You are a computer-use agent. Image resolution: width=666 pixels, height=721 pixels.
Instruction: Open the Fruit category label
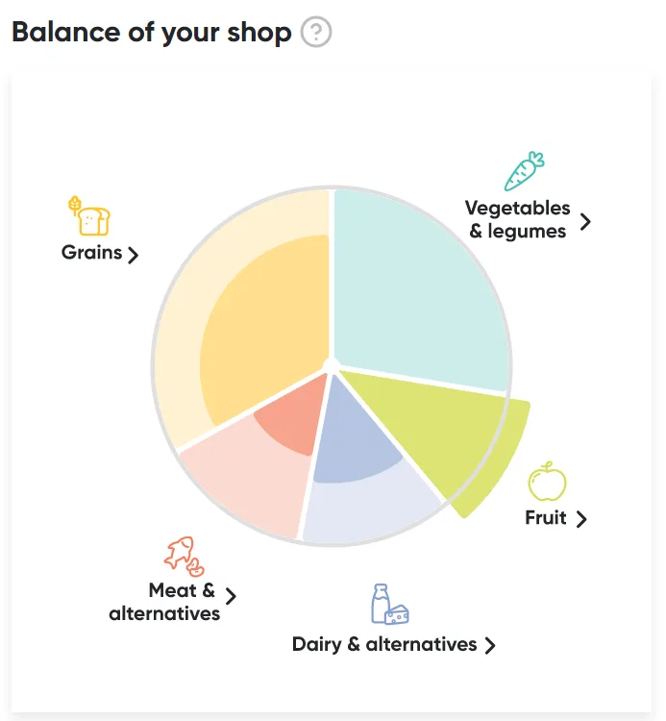(546, 518)
